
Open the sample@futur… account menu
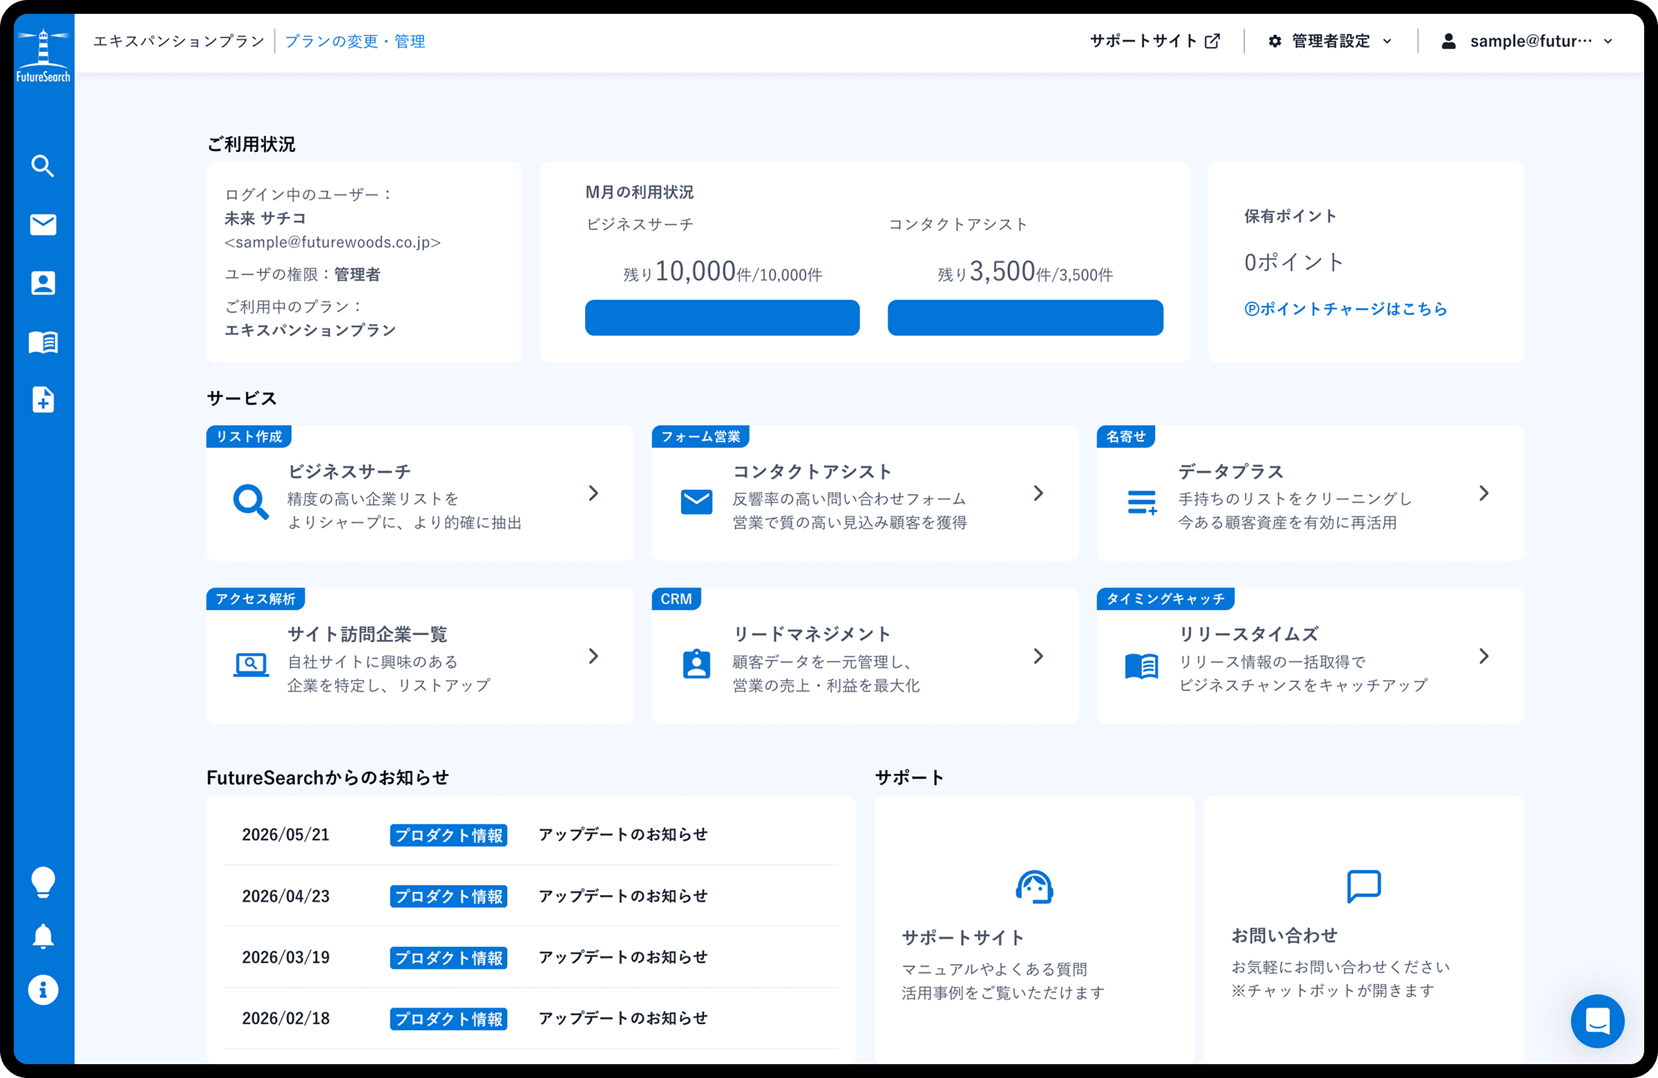[1527, 41]
